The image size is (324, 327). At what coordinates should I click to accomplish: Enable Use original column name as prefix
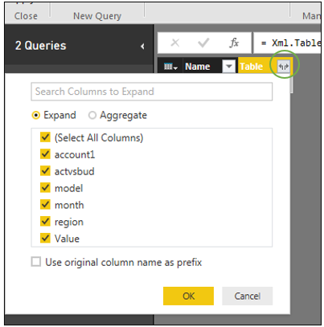36,262
